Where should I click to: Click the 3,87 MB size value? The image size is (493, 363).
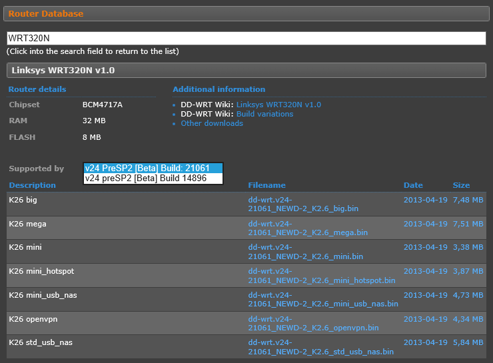468,271
